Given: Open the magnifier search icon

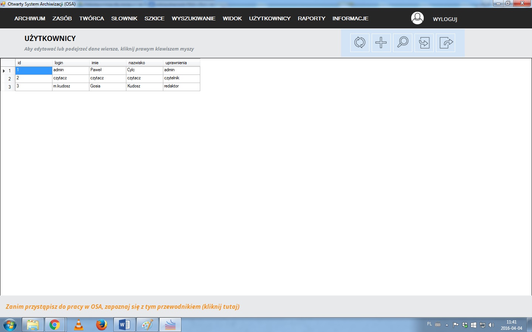Looking at the screenshot, I should (403, 42).
